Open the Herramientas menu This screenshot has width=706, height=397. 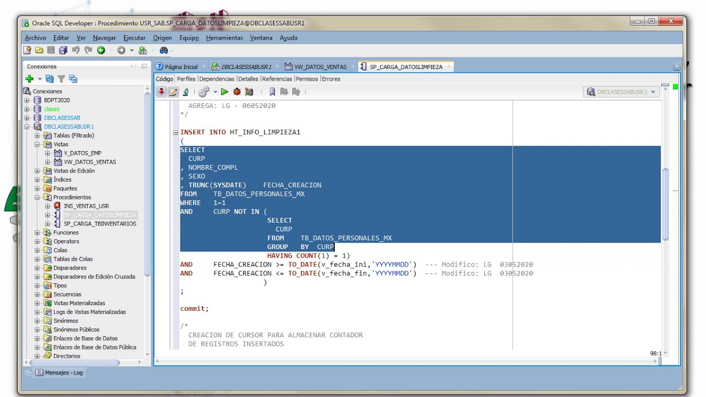(224, 38)
